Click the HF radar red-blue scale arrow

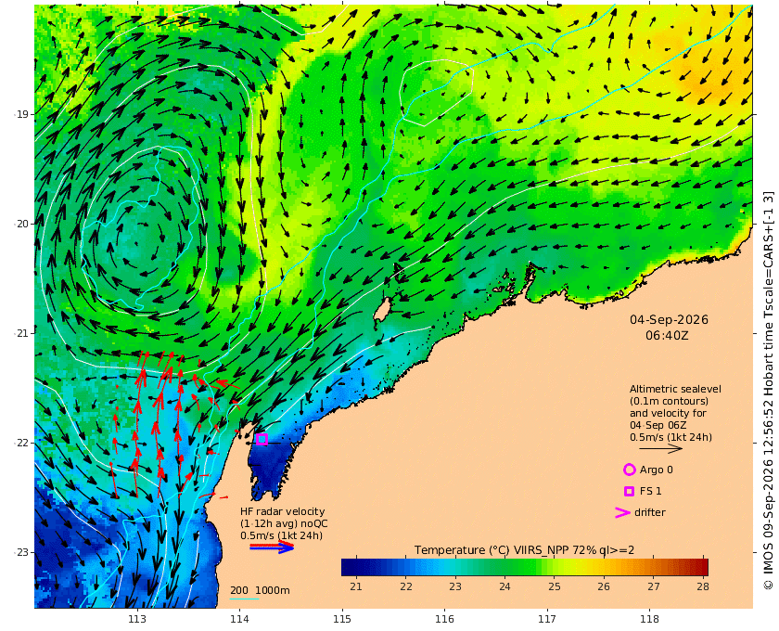[272, 547]
